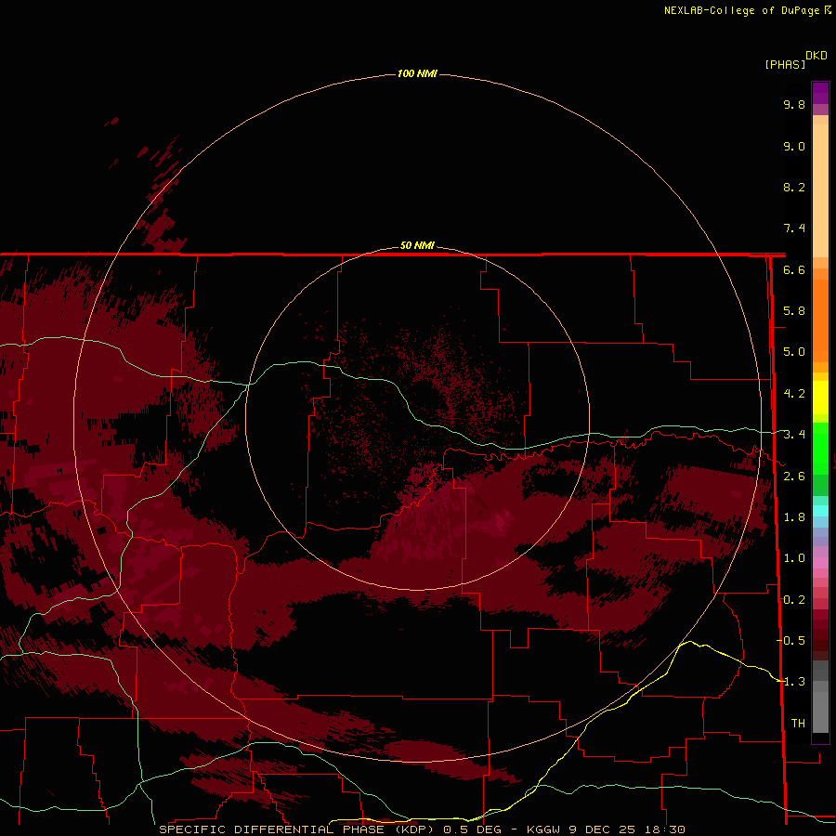This screenshot has height=836, width=836.
Task: Click the 5.0 value on color scale
Action: point(794,352)
